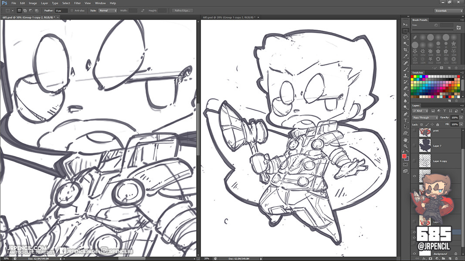Open the Pass Through blend mode dropdown
465x261 pixels.
tap(425, 117)
